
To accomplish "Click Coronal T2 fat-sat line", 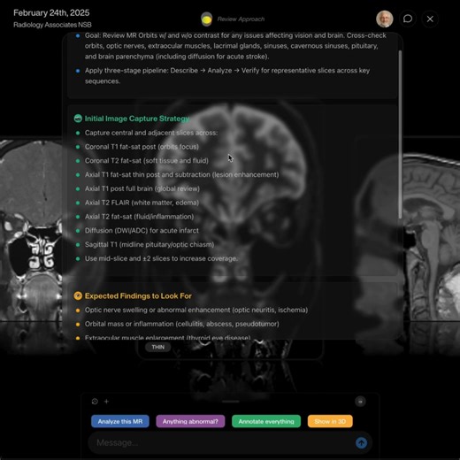I will click(x=147, y=161).
